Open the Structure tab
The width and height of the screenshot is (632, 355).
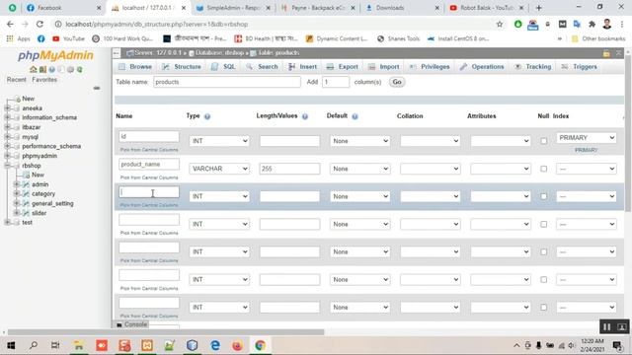coord(182,67)
